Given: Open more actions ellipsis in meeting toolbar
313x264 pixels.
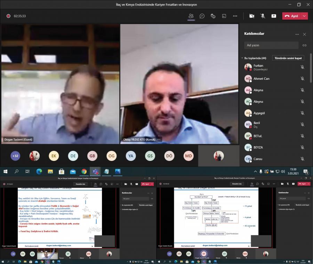Looking at the screenshot, I should point(235,16).
